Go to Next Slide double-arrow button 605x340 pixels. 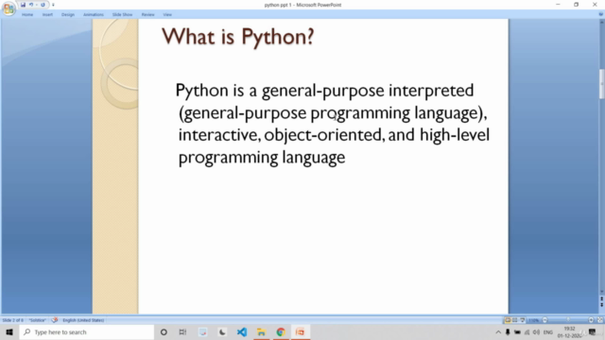601,305
